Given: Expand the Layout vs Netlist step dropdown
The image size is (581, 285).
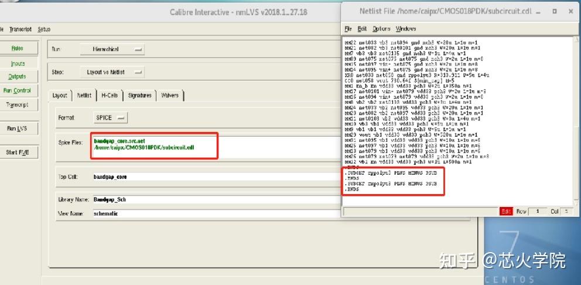Looking at the screenshot, I should point(112,72).
